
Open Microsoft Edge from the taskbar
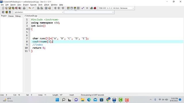[x=89, y=100]
